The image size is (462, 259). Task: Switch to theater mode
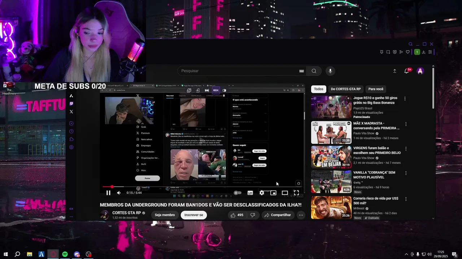pyautogui.click(x=285, y=193)
